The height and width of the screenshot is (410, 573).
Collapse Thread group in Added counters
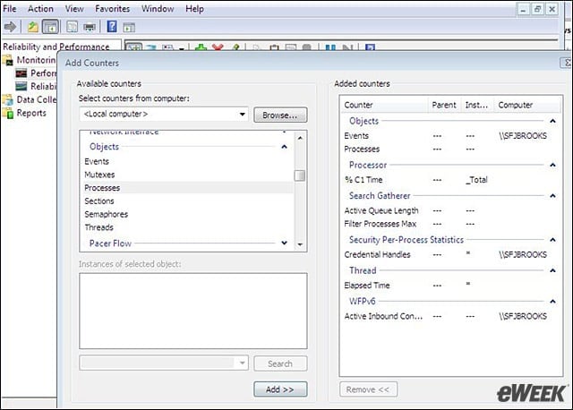(x=553, y=270)
